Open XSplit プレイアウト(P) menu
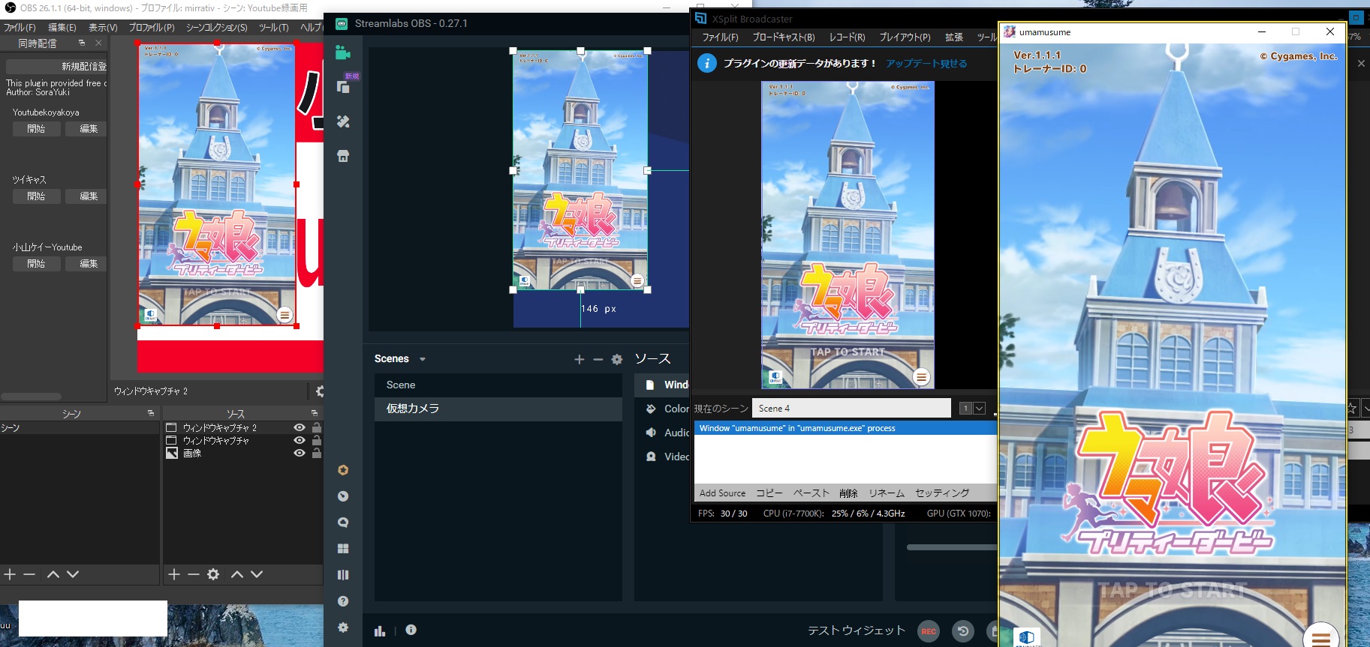The width and height of the screenshot is (1370, 647). [905, 37]
